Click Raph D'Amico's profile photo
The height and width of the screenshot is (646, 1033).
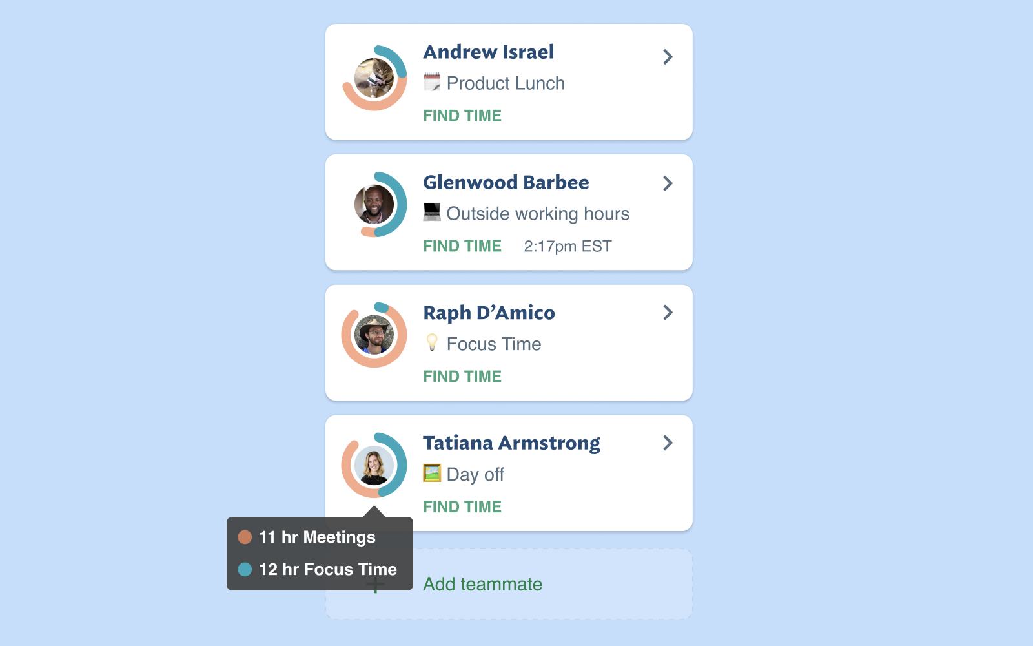[x=374, y=335]
